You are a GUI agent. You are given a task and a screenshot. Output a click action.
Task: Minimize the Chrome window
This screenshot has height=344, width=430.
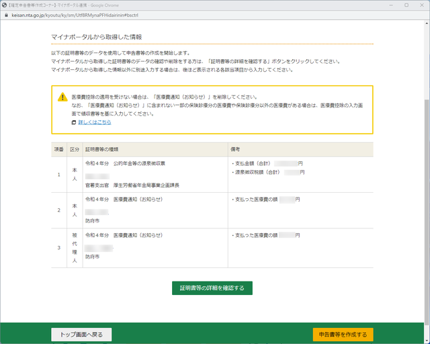click(x=391, y=5)
